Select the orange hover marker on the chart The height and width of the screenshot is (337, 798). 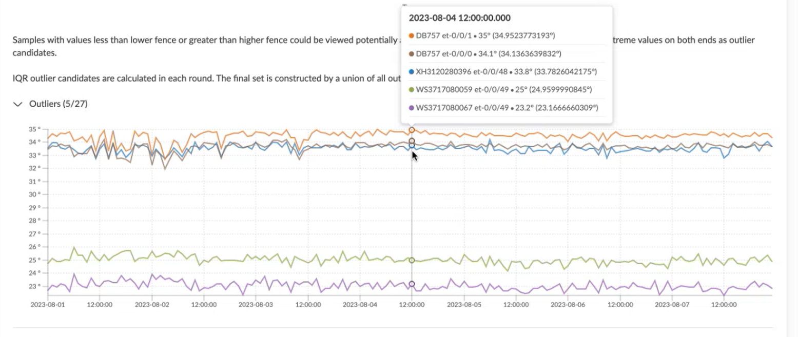pos(412,130)
